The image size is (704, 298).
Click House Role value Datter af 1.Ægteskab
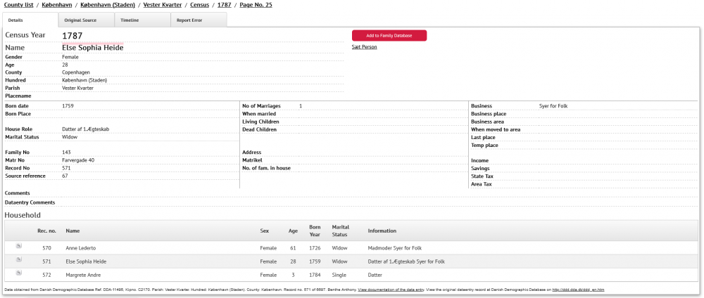(x=86, y=129)
